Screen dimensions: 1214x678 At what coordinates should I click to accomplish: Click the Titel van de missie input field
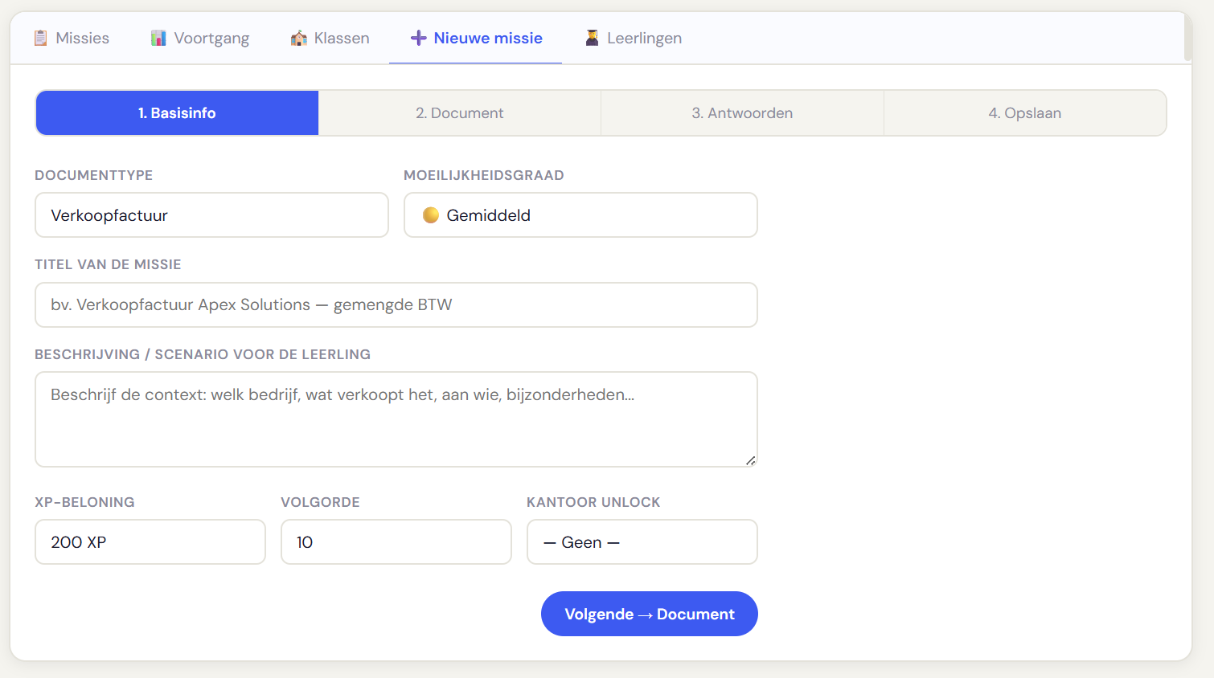pos(396,304)
